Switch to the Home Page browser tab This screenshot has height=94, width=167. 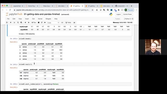32,6
